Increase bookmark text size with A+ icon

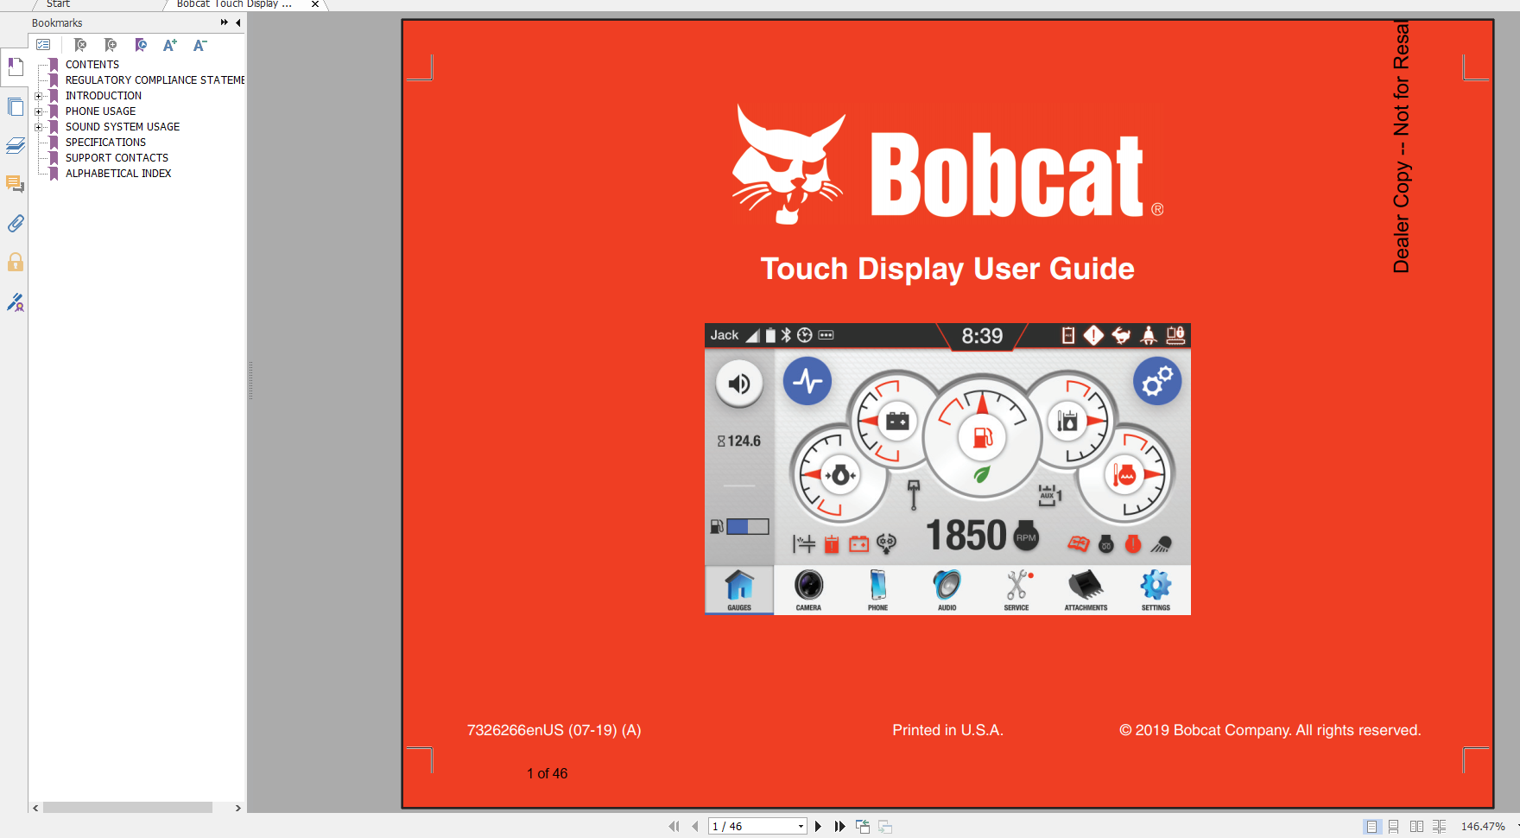(x=169, y=45)
